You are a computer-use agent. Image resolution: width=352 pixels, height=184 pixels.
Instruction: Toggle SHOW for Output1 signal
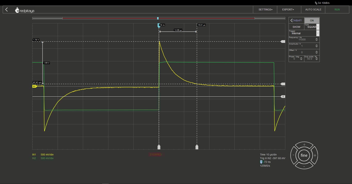296,27
